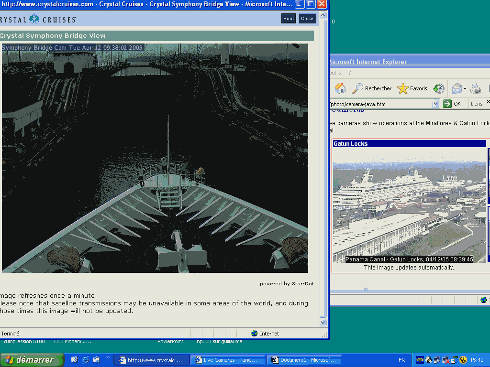The image size is (490, 367).
Task: Open the History clock icon
Action: 439,88
